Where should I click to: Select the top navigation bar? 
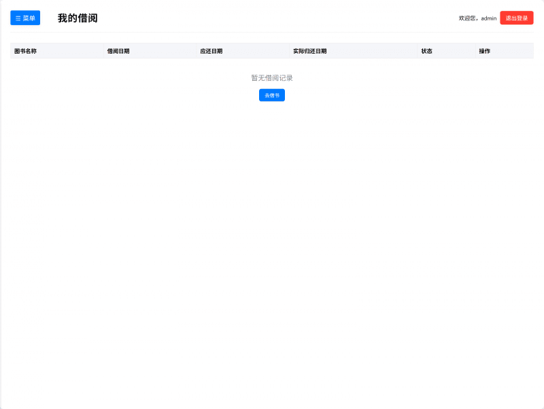(272, 18)
